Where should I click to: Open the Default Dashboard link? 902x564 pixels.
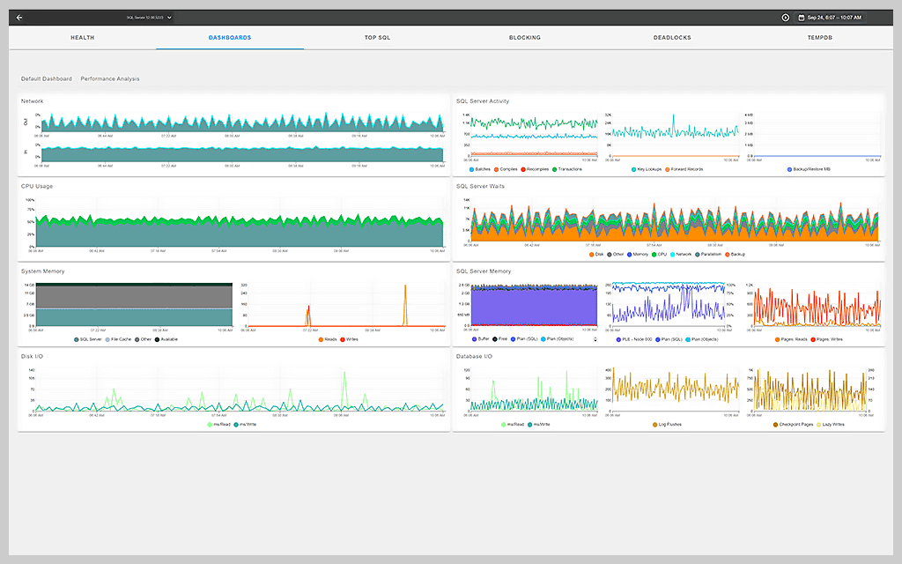pyautogui.click(x=45, y=78)
